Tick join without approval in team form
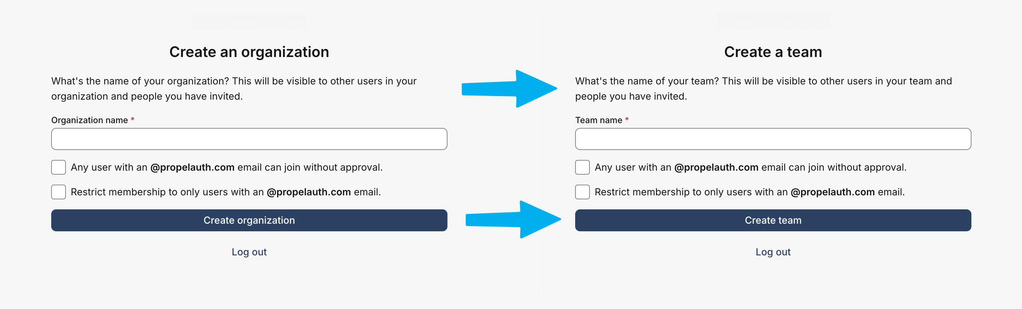This screenshot has height=309, width=1022. 582,167
